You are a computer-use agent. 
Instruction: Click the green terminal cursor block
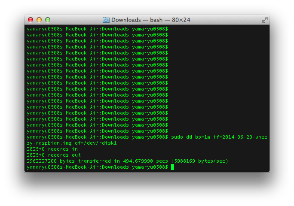tap(172, 167)
